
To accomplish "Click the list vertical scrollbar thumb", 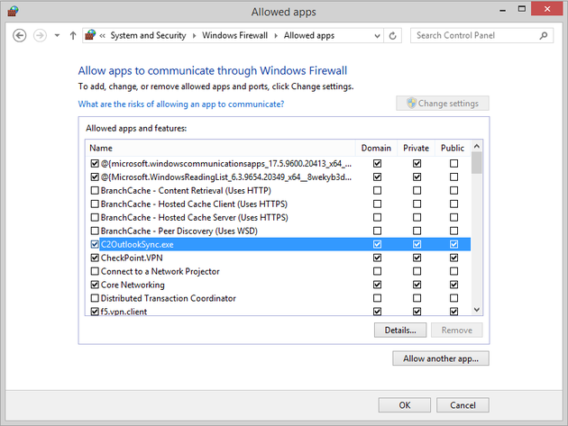I will tap(477, 162).
